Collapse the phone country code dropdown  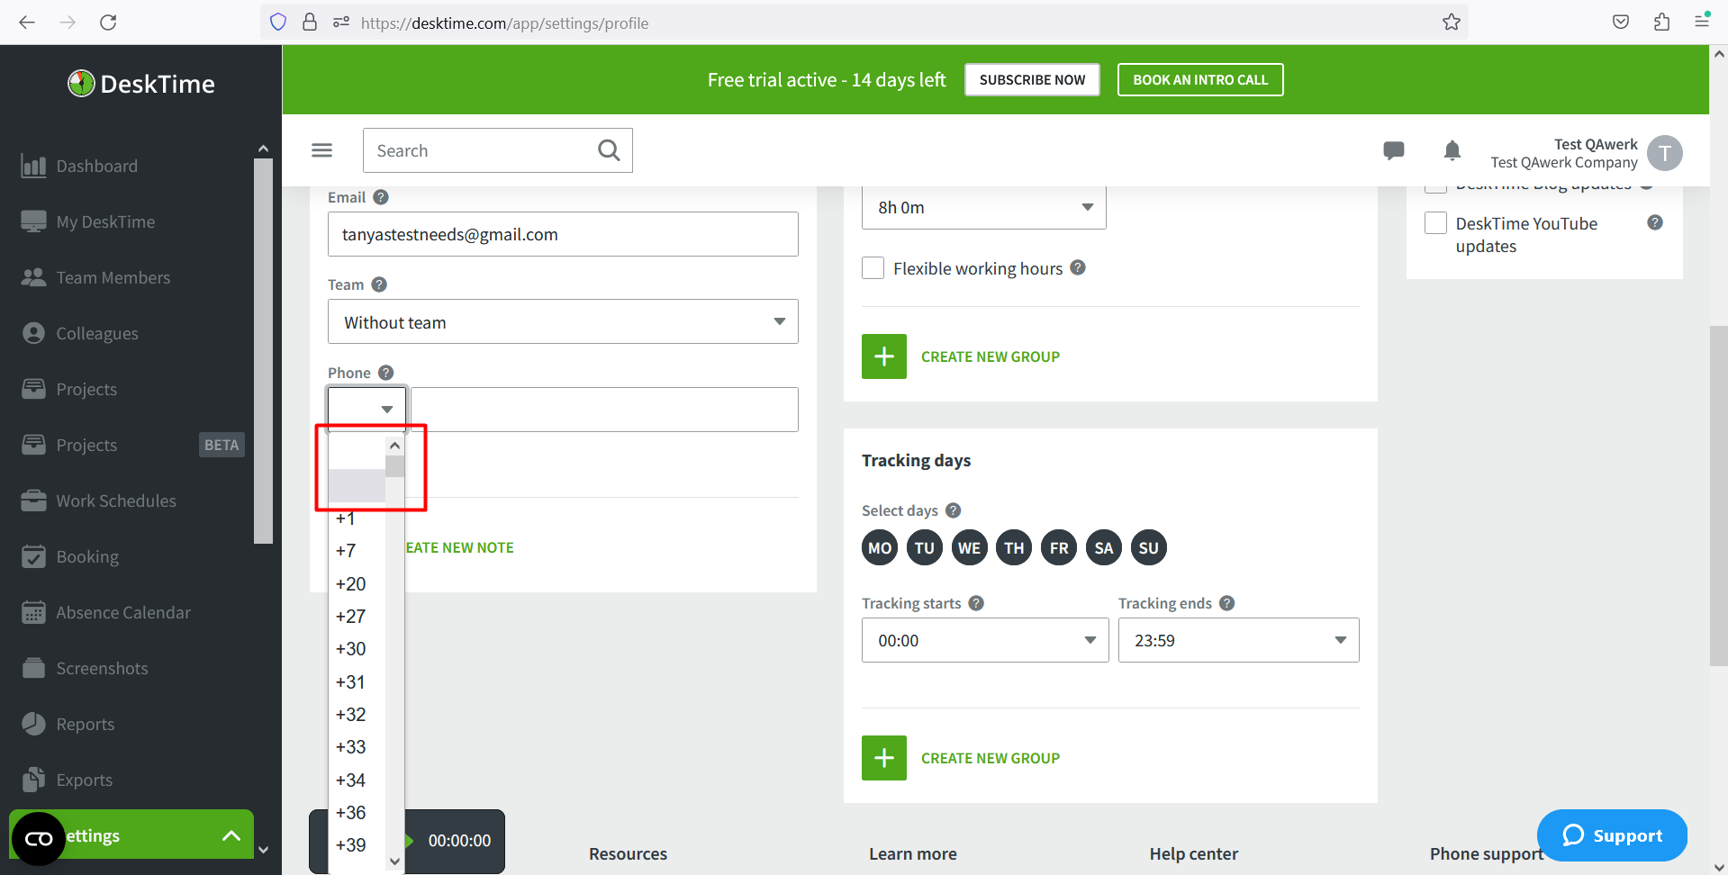[367, 410]
